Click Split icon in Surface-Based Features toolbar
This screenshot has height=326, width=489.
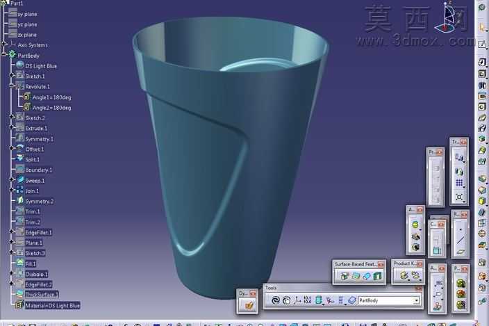[345, 276]
